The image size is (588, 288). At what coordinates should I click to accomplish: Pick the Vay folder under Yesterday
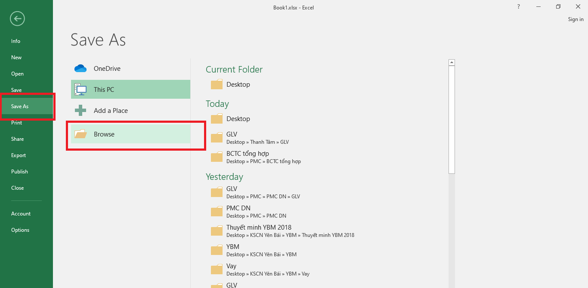[232, 266]
